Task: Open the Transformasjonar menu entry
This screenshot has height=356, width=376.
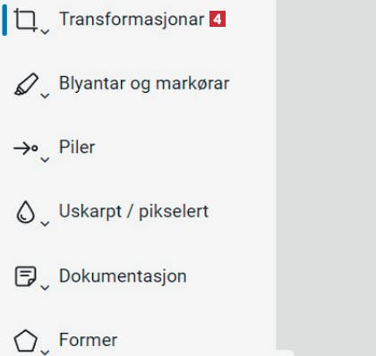Action: pos(132,19)
